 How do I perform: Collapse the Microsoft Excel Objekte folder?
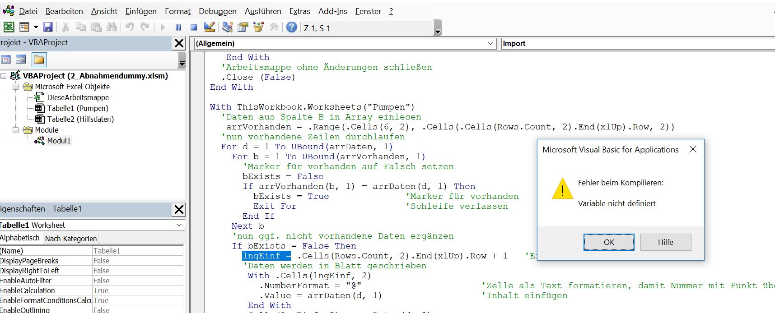15,87
